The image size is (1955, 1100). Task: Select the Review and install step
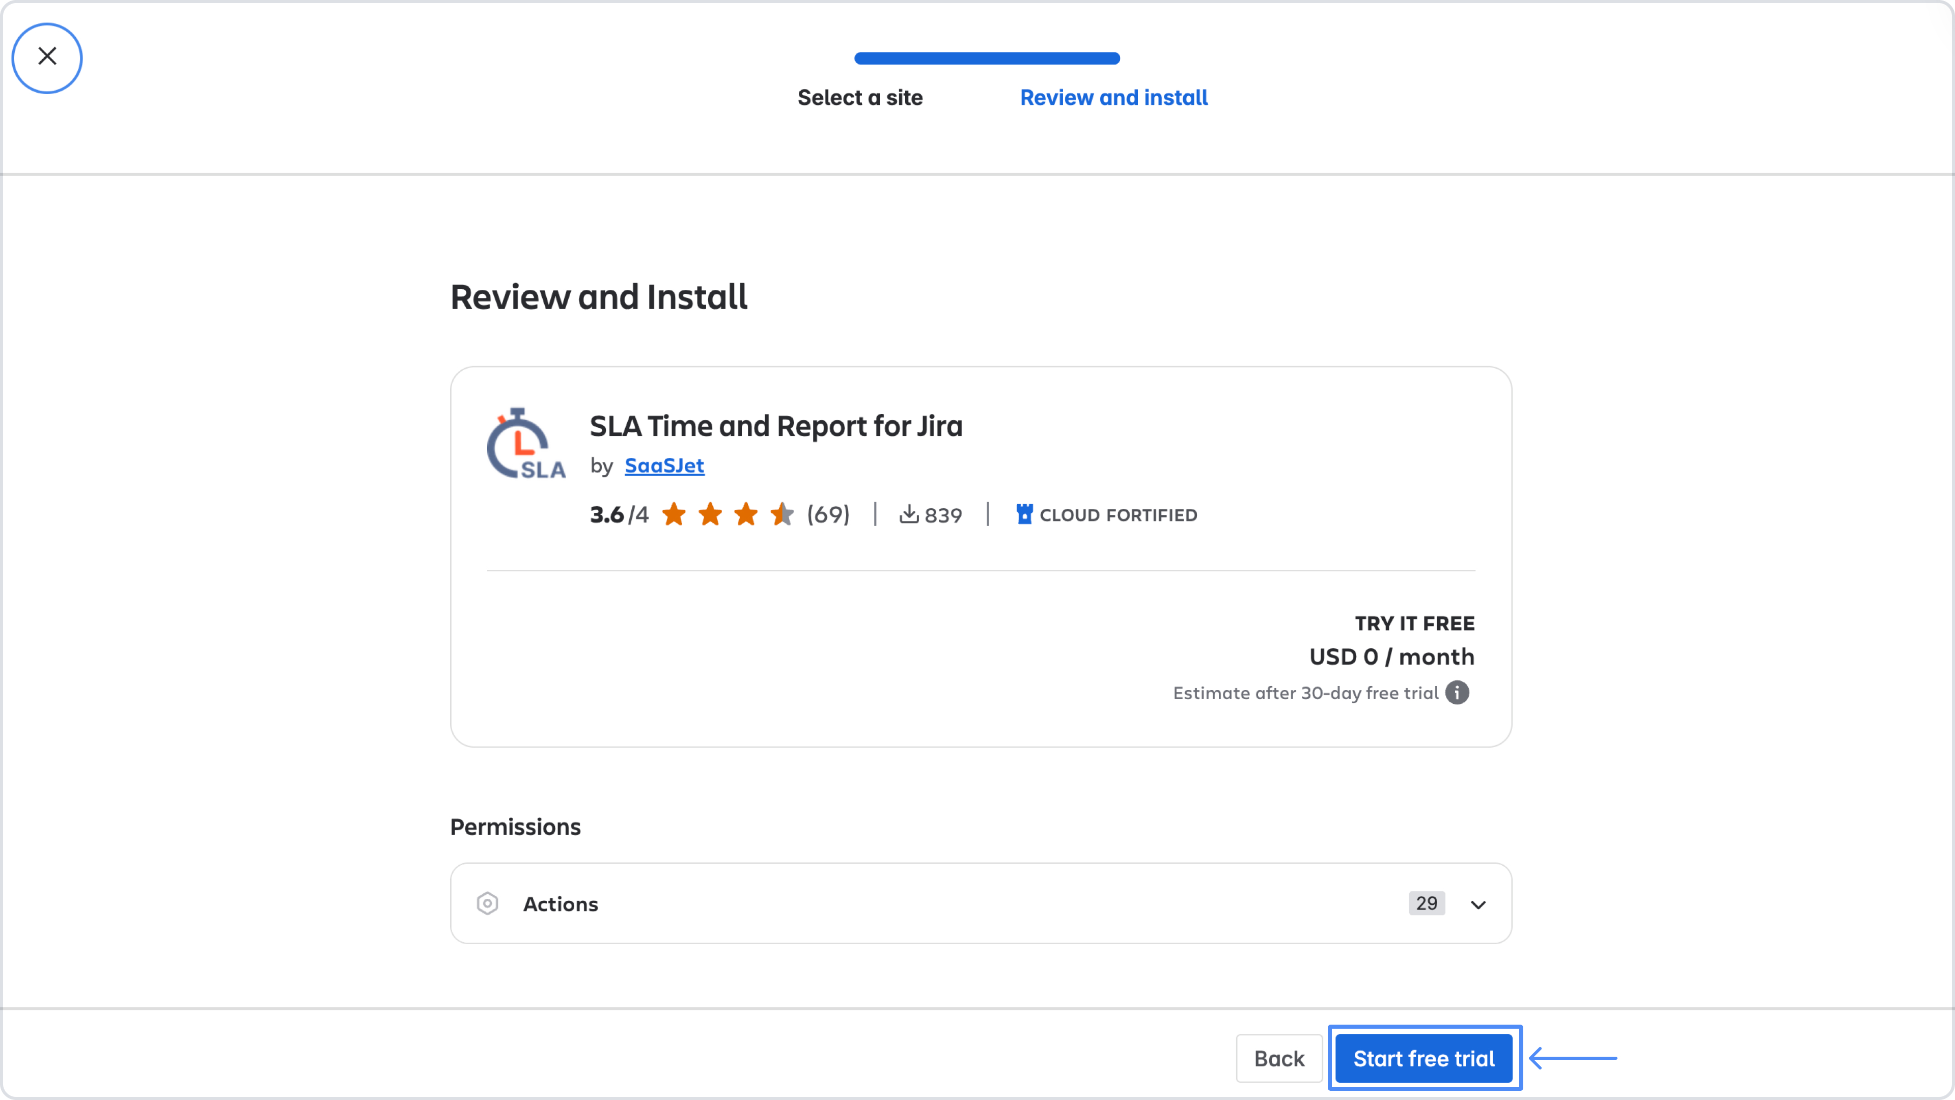point(1113,98)
